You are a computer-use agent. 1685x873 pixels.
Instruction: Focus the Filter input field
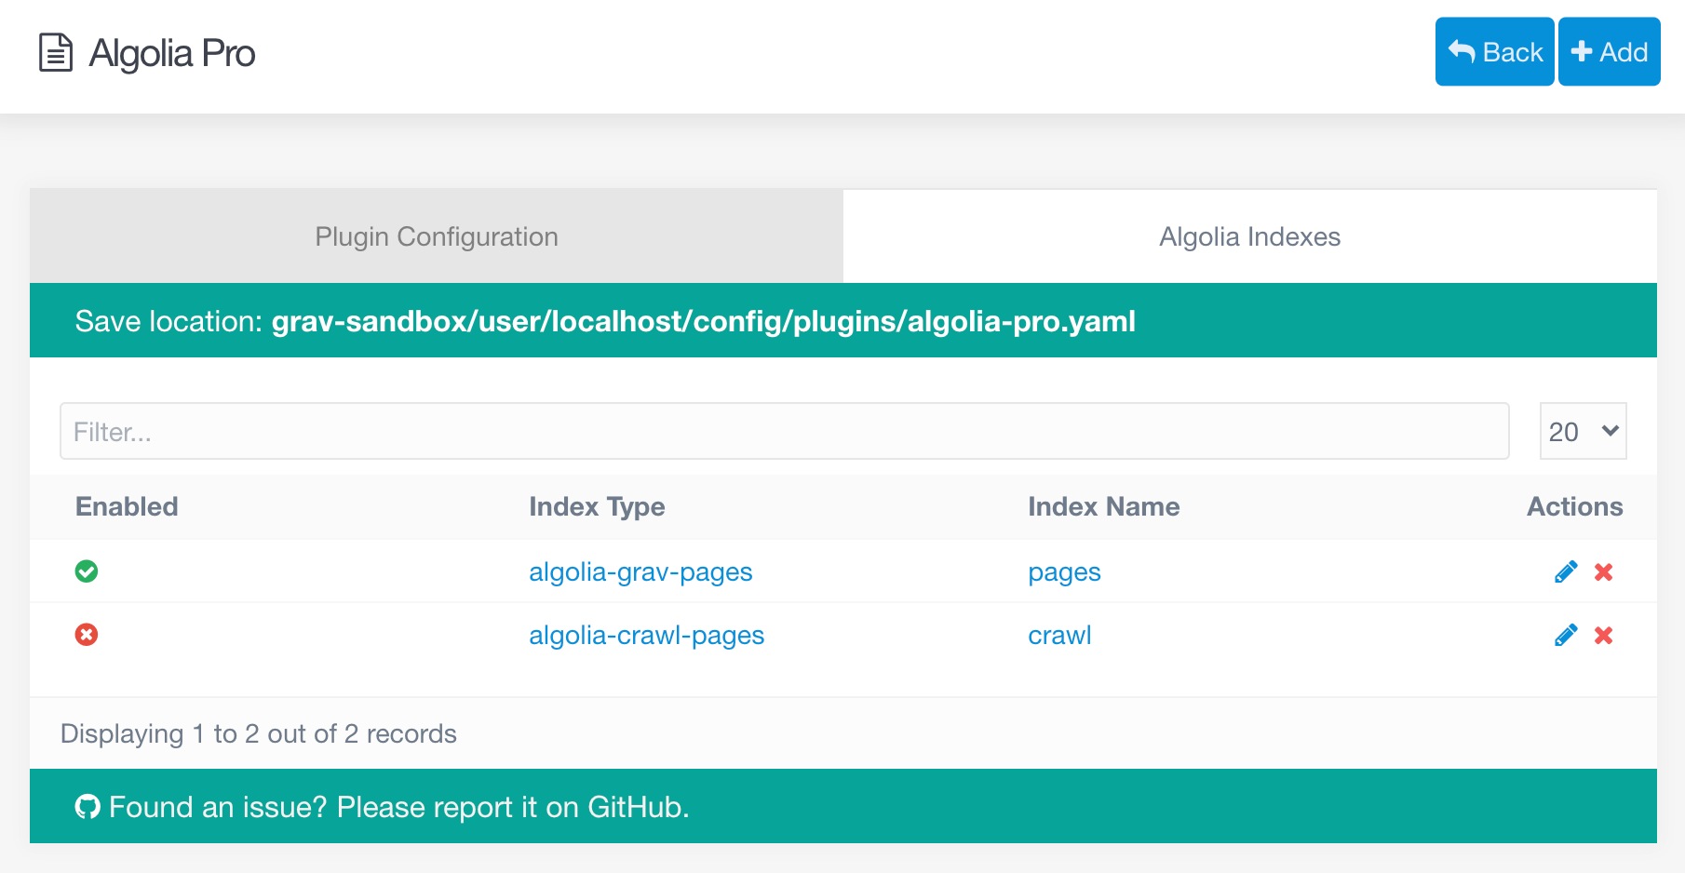(x=784, y=431)
